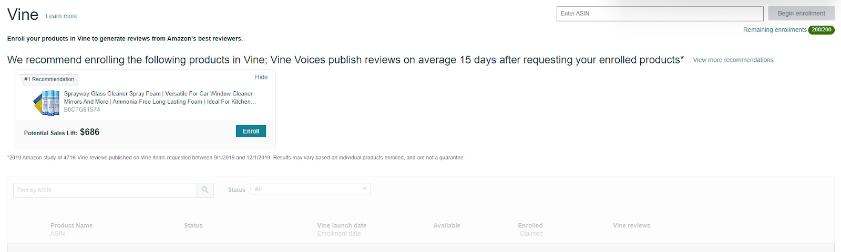The height and width of the screenshot is (252, 841).
Task: Click into the Find by ASIN search box
Action: [x=105, y=190]
